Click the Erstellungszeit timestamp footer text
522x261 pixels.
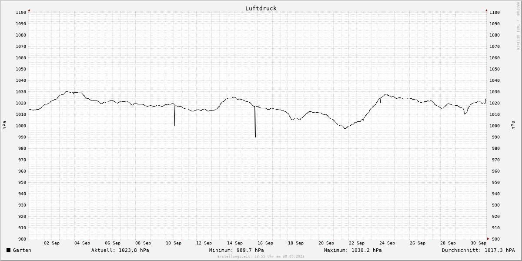(x=261, y=256)
